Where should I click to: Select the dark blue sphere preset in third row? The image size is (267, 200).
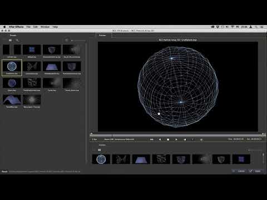(x=12, y=83)
